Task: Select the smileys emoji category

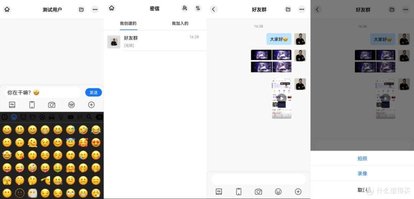Action: point(14,117)
